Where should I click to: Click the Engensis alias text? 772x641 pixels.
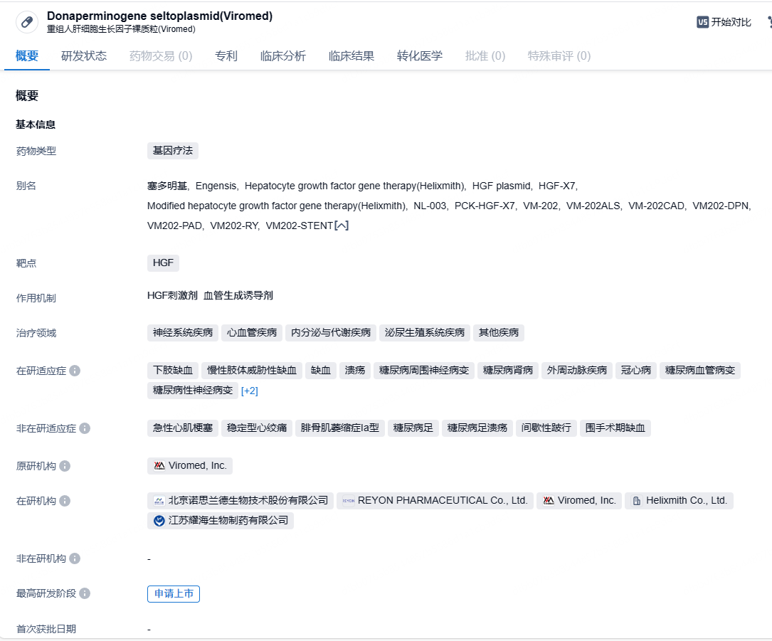pyautogui.click(x=216, y=186)
